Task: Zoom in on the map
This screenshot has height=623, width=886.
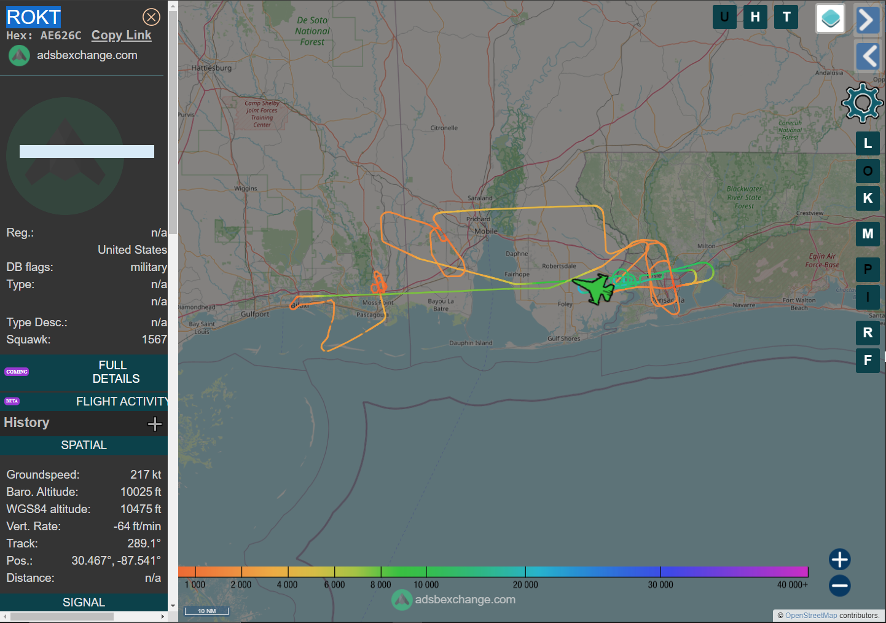Action: tap(840, 559)
